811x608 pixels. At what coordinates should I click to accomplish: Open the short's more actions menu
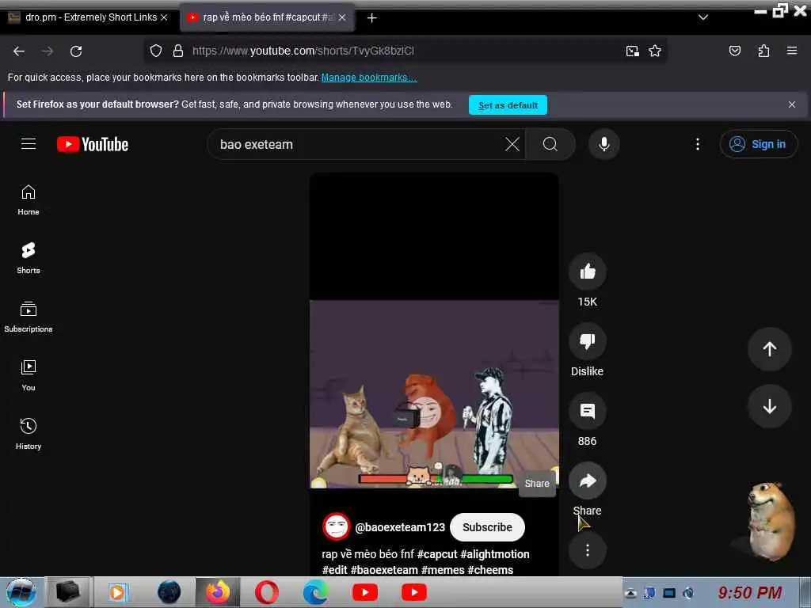587,550
